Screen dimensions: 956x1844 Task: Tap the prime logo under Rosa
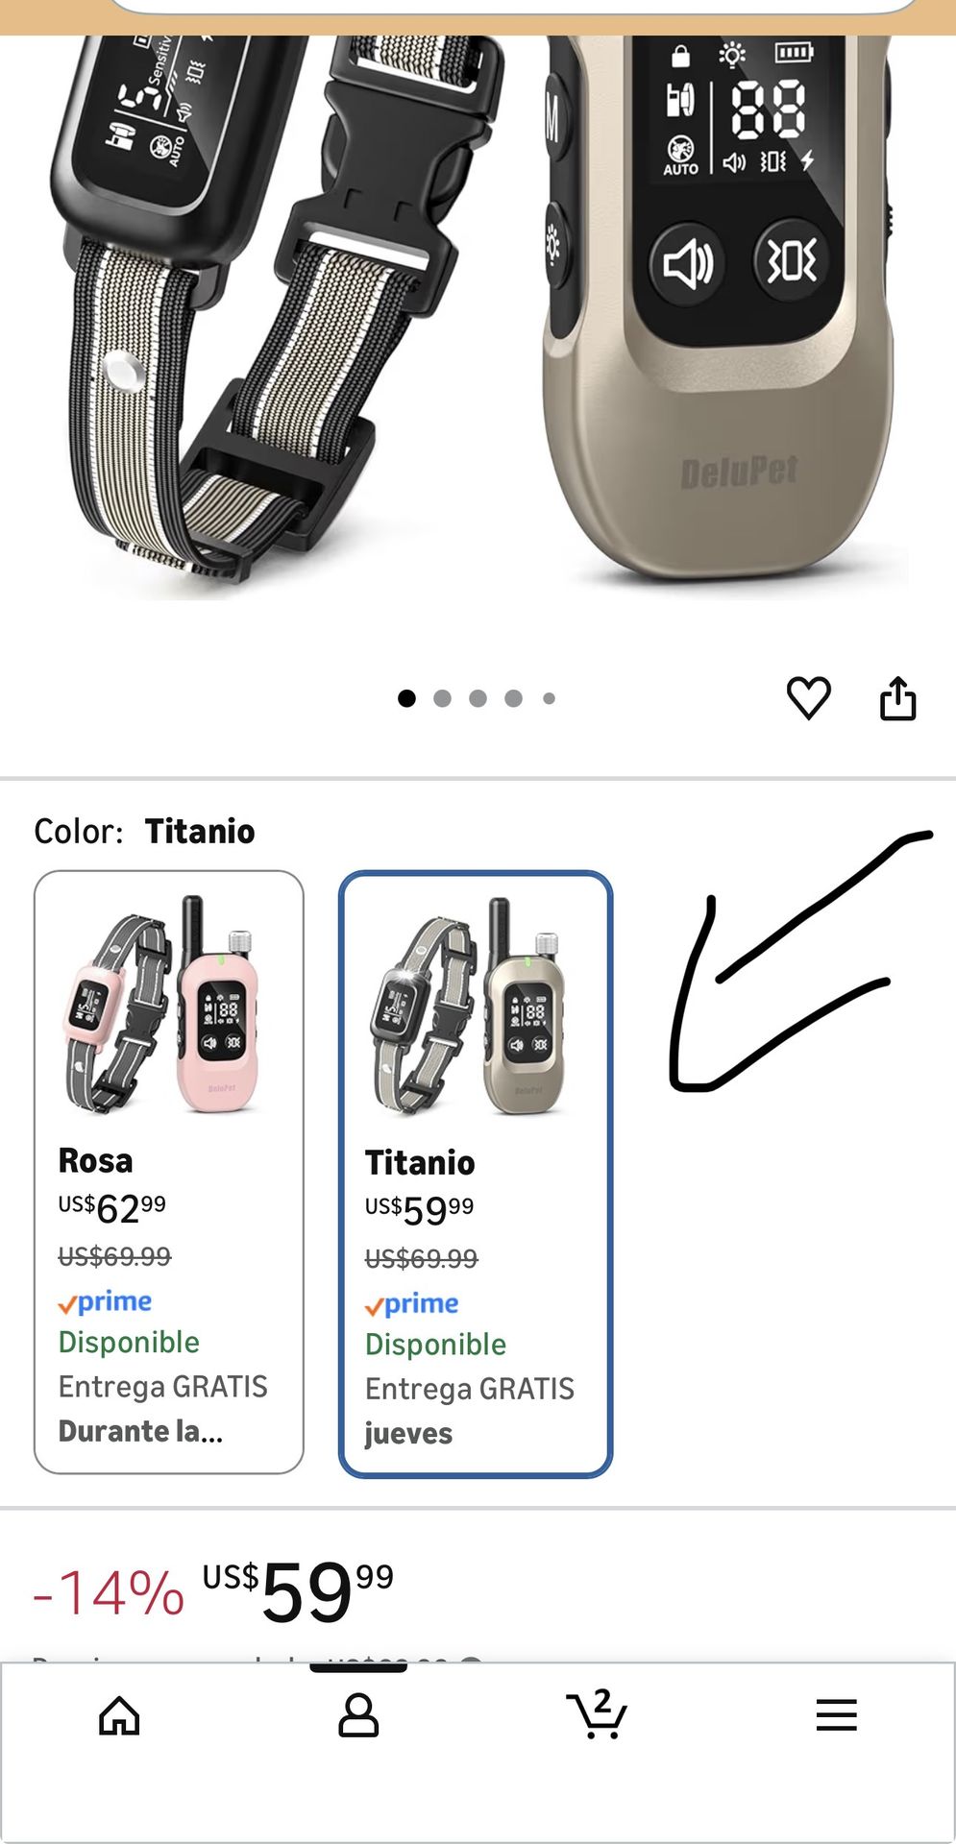106,1302
